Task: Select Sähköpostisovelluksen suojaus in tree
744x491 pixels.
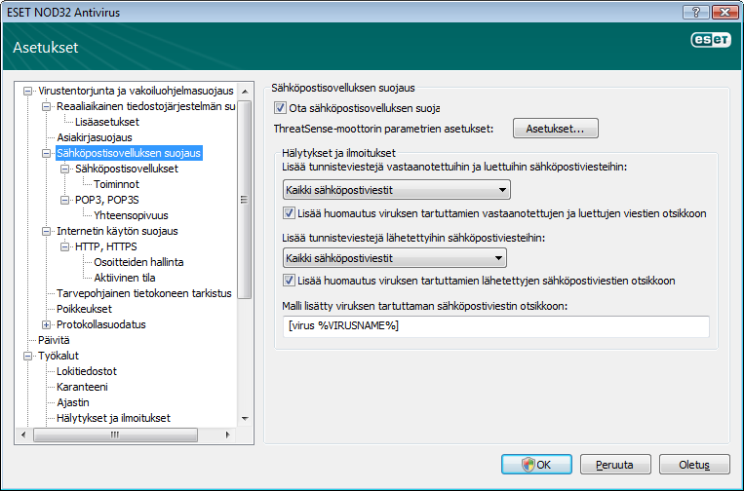Action: click(x=129, y=153)
